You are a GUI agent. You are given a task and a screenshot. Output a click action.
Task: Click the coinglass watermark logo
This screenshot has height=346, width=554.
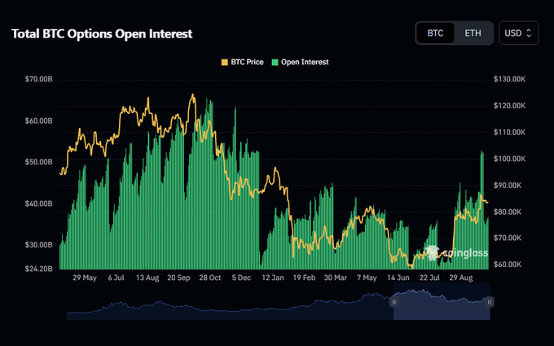coord(457,253)
